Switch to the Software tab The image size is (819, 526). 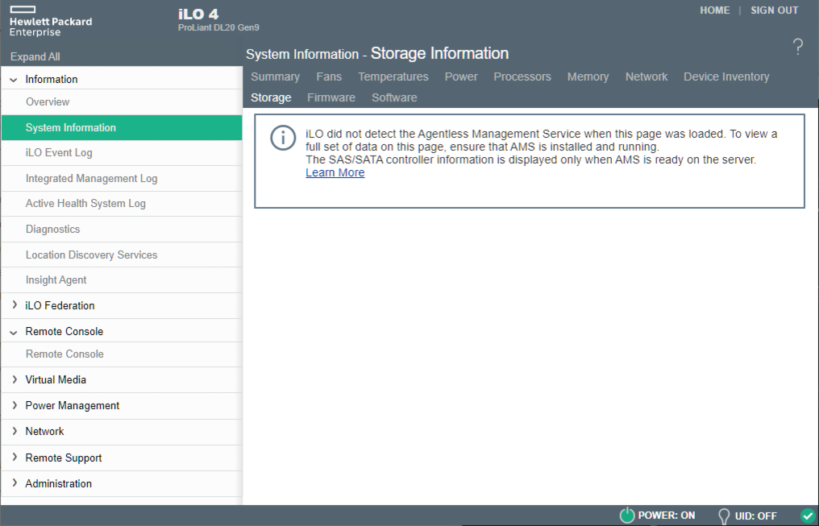point(394,97)
